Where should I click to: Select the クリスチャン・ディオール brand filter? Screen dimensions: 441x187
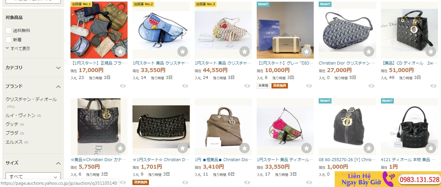(x=31, y=99)
